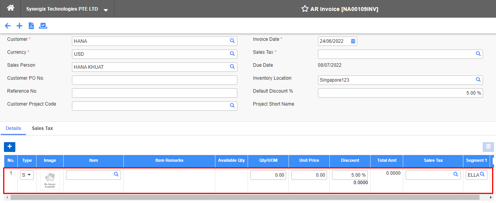Search Inventory Location with magnifier icon

tap(478, 80)
